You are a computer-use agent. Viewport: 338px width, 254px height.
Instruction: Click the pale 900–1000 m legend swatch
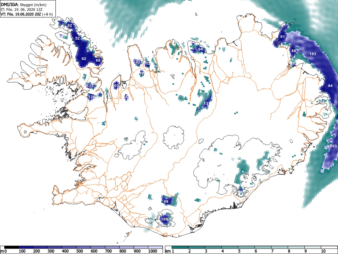[141, 247]
